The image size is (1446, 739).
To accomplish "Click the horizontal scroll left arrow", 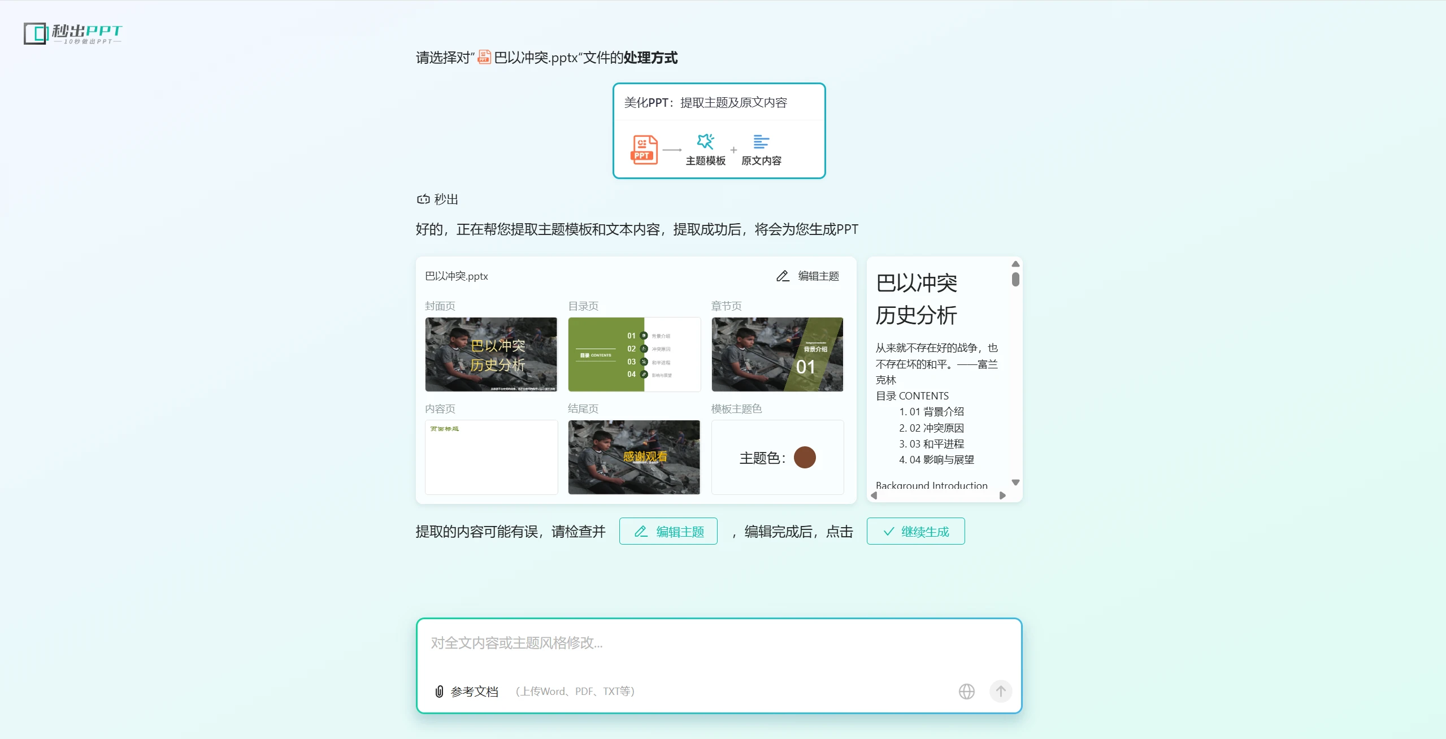I will [874, 495].
